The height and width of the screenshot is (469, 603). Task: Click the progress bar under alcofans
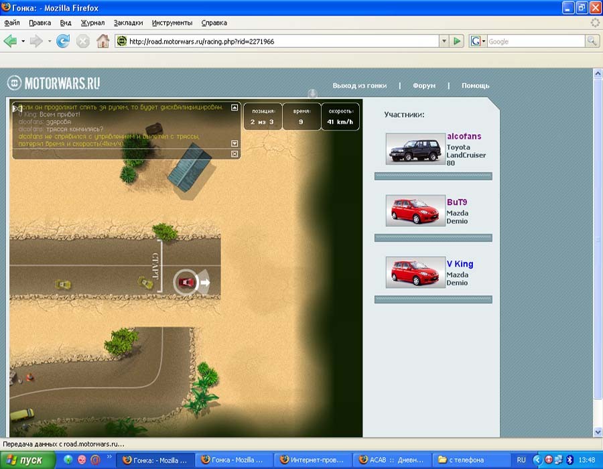pos(433,176)
